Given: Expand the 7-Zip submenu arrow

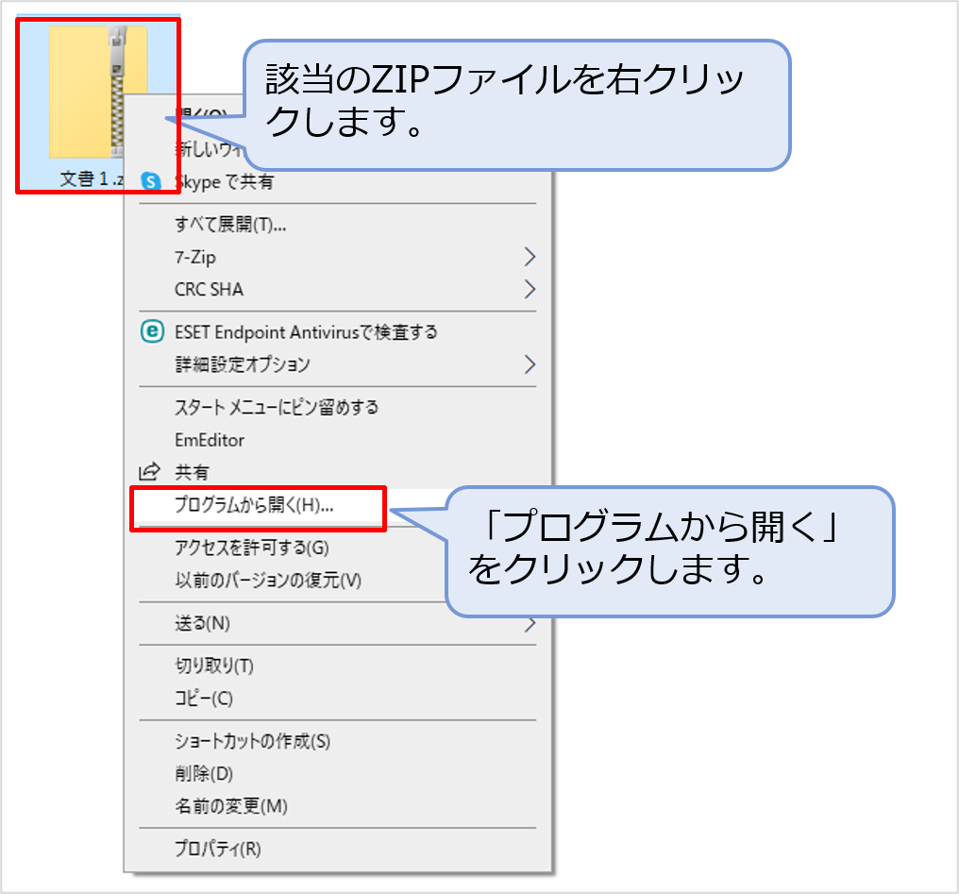Looking at the screenshot, I should [x=530, y=257].
